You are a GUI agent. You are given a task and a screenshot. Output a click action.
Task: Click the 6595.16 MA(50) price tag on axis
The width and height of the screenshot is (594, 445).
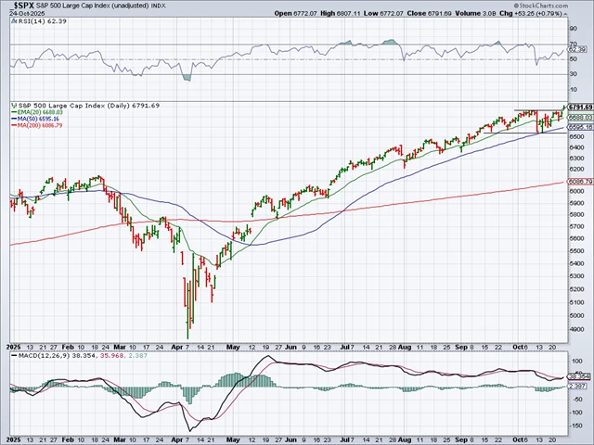[580, 127]
